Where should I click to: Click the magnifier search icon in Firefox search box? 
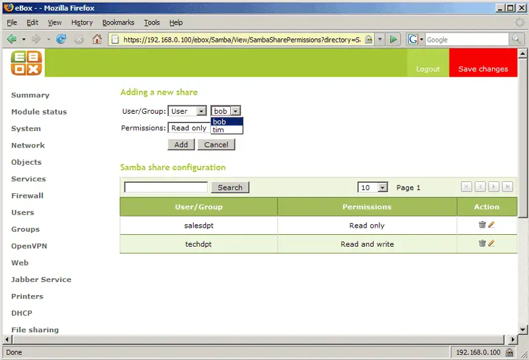pos(516,40)
